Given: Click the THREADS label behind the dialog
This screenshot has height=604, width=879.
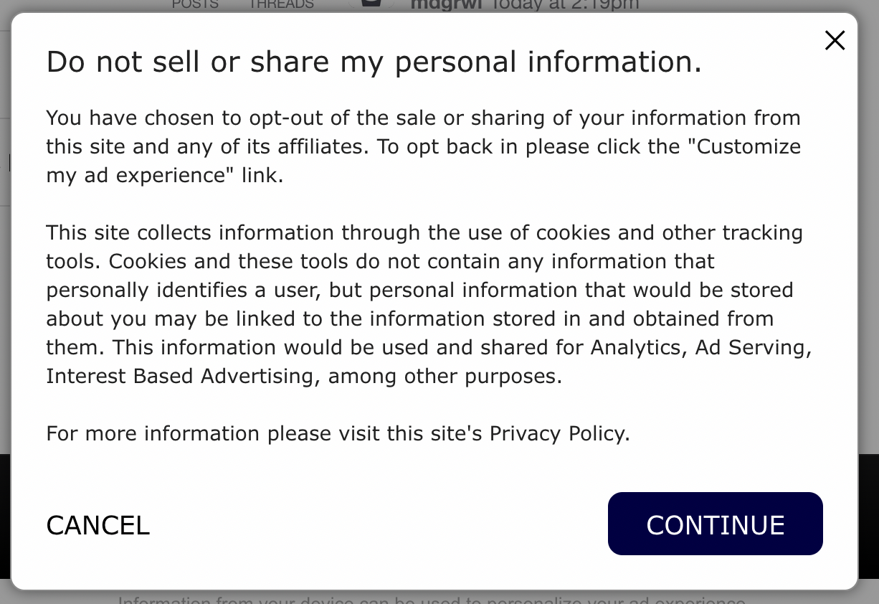Looking at the screenshot, I should [x=281, y=5].
